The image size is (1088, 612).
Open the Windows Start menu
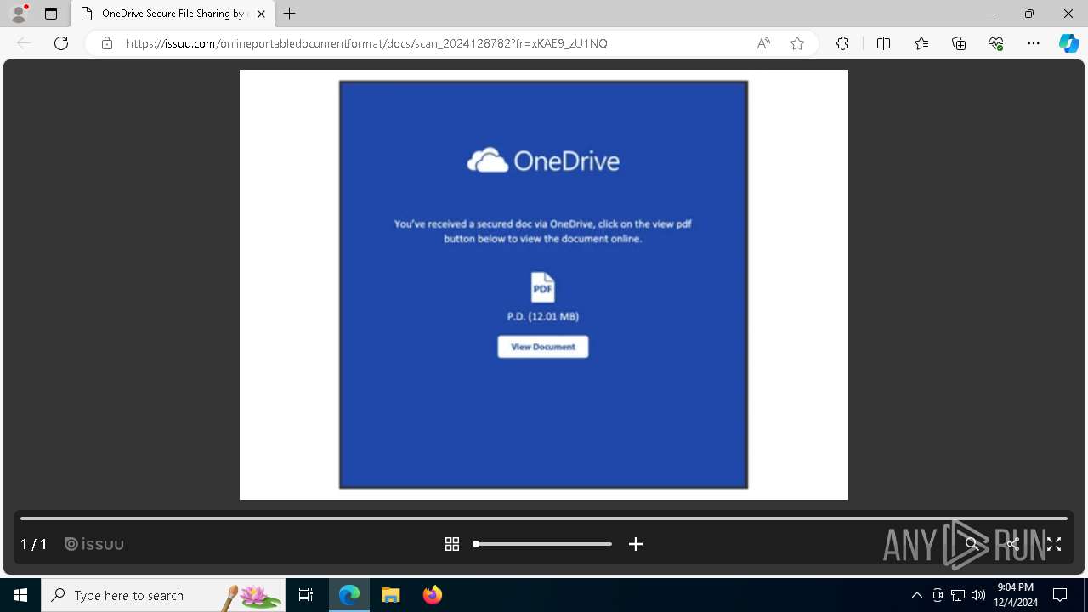tap(20, 595)
